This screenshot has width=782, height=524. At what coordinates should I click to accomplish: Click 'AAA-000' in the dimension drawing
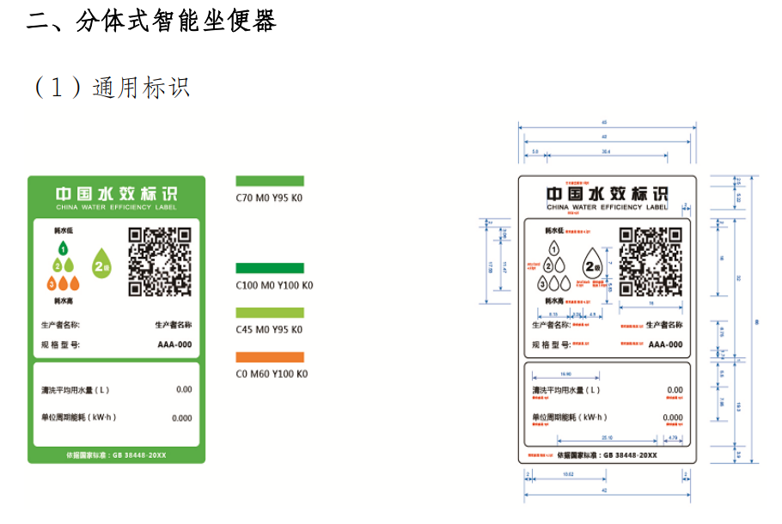click(665, 344)
